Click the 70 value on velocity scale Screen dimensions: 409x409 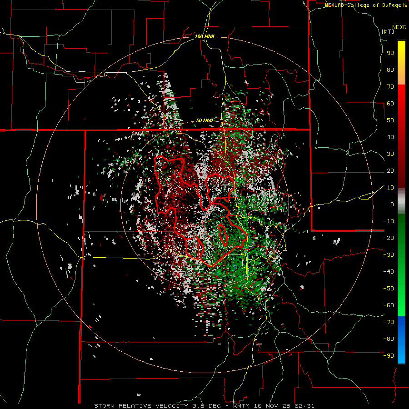point(390,87)
